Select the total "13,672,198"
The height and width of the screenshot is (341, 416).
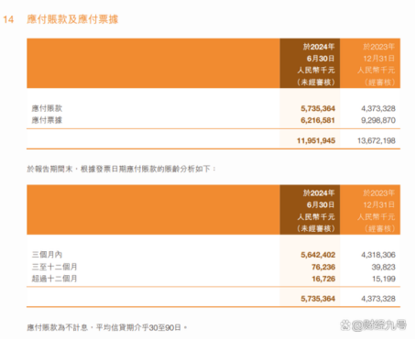click(x=377, y=141)
